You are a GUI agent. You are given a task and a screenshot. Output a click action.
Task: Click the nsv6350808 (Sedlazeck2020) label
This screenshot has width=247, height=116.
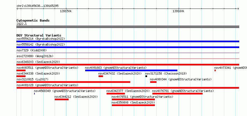point(133,102)
